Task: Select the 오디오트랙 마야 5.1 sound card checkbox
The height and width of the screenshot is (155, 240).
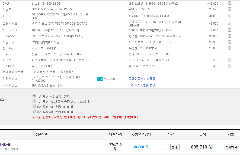Action: [230, 42]
